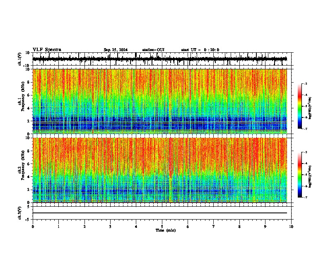Click the ch.1 color bar log(PSD) unit label

310,108
